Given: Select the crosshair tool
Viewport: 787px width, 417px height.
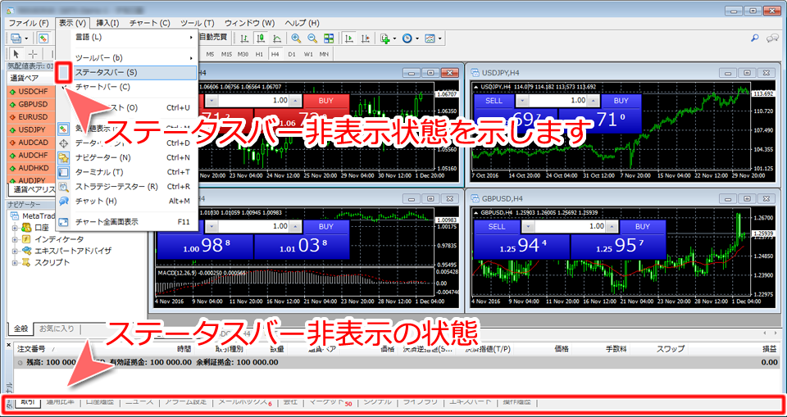Looking at the screenshot, I should point(33,54).
